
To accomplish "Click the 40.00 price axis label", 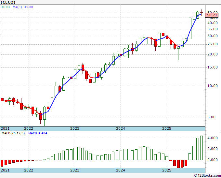I will coord(213,23).
